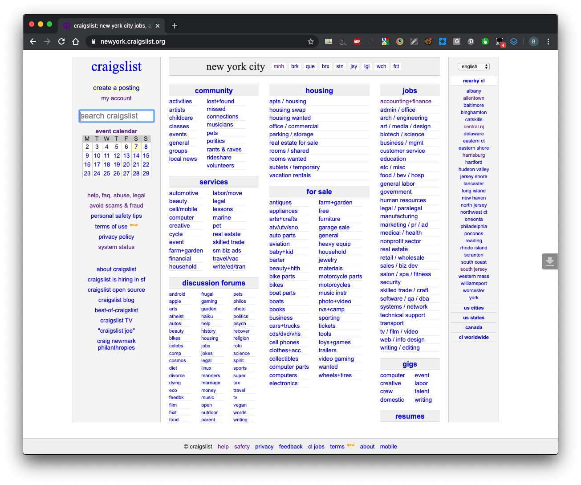Select the wch area tab
The image size is (581, 485).
point(382,66)
